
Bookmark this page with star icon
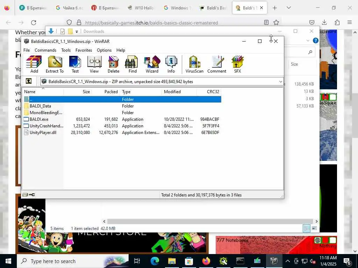276,22
